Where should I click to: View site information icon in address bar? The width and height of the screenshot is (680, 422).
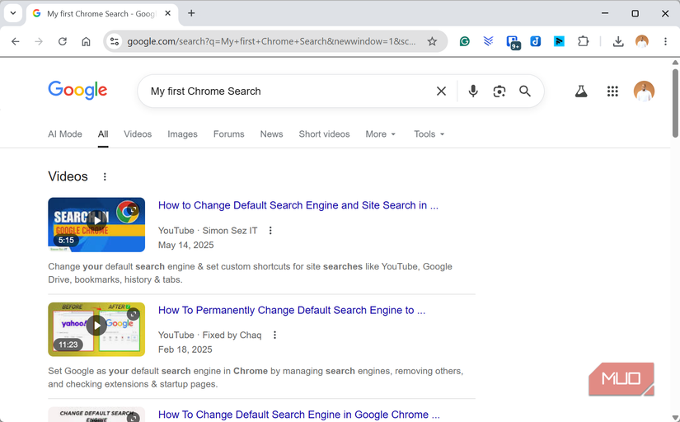point(115,42)
